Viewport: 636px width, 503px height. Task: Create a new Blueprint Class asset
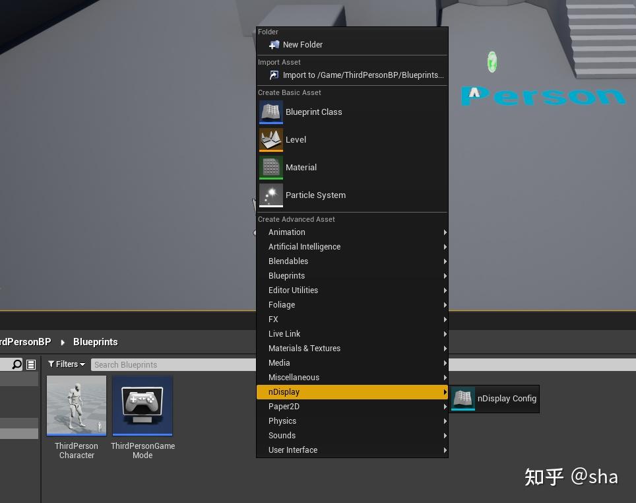tap(313, 112)
